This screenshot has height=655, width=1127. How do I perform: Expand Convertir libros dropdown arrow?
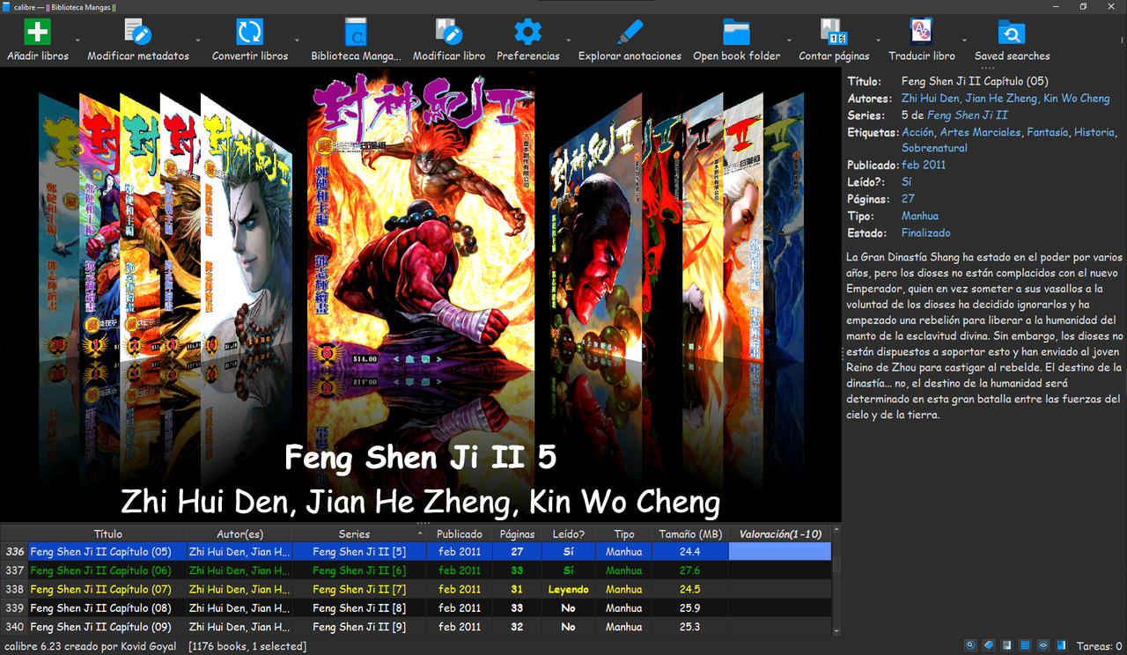[x=298, y=40]
